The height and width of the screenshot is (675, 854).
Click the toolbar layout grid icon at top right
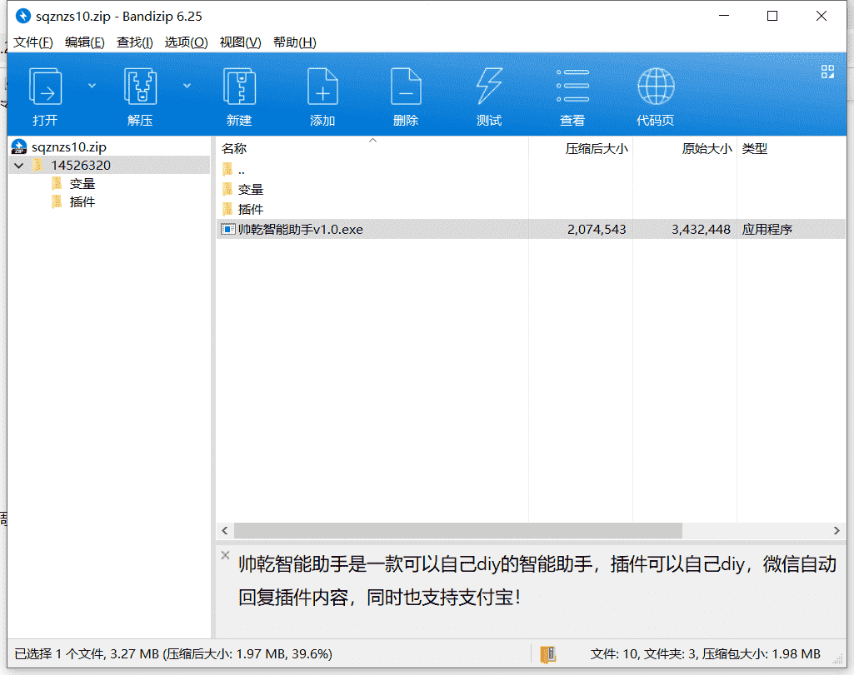(827, 72)
